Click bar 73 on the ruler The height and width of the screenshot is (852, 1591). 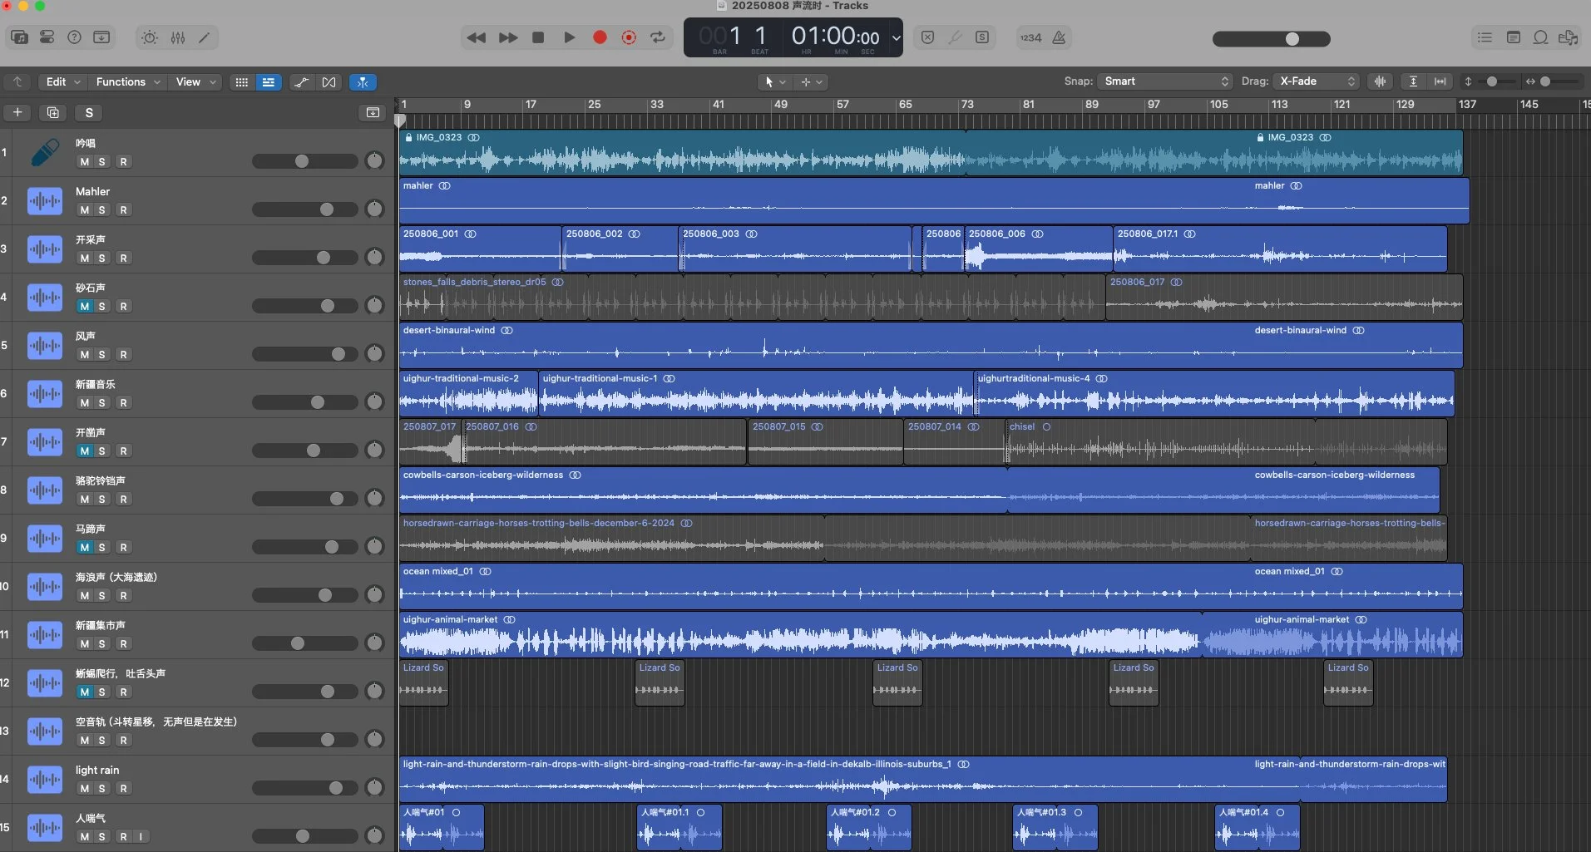click(967, 105)
